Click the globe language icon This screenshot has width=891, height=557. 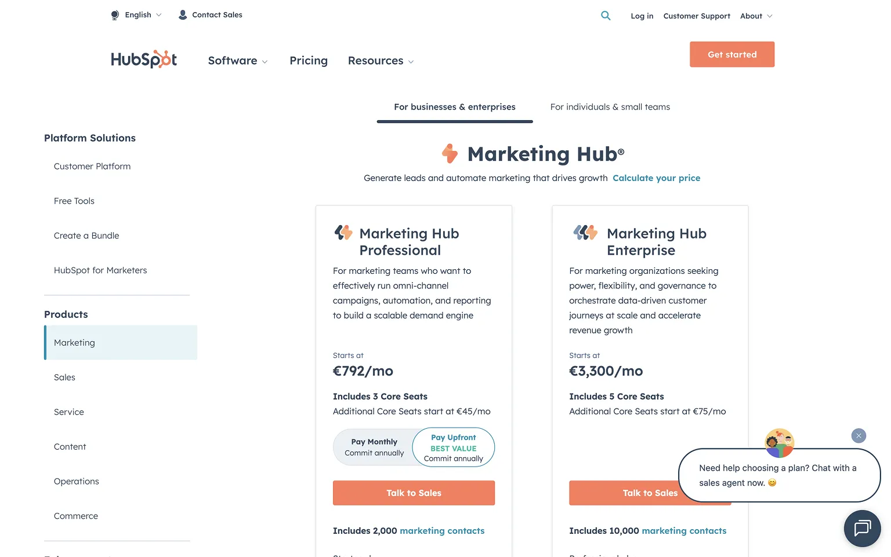115,15
